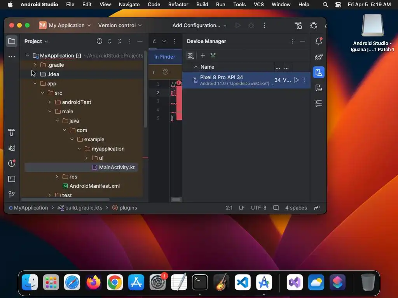
Task: Open My Application project dropdown
Action: (x=65, y=25)
